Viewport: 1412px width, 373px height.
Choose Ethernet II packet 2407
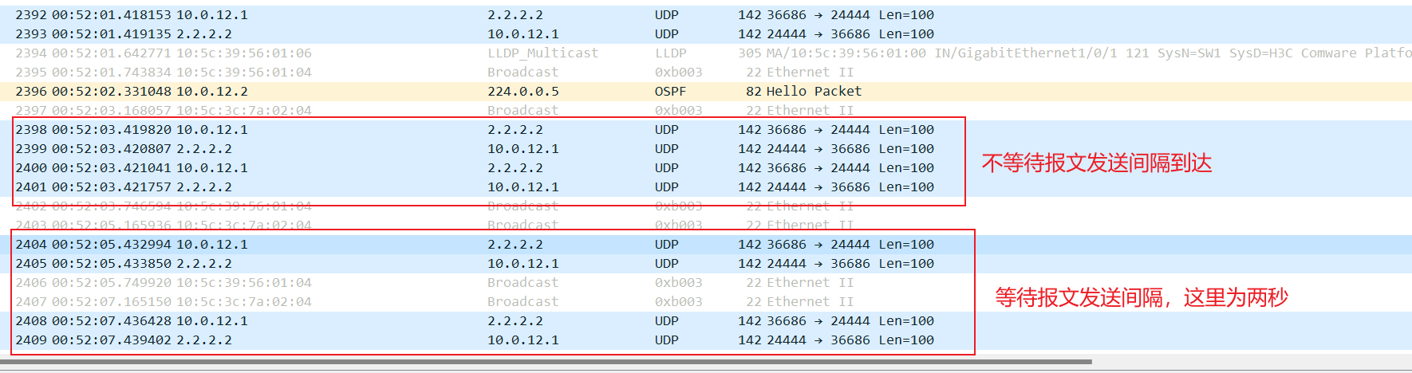(479, 302)
